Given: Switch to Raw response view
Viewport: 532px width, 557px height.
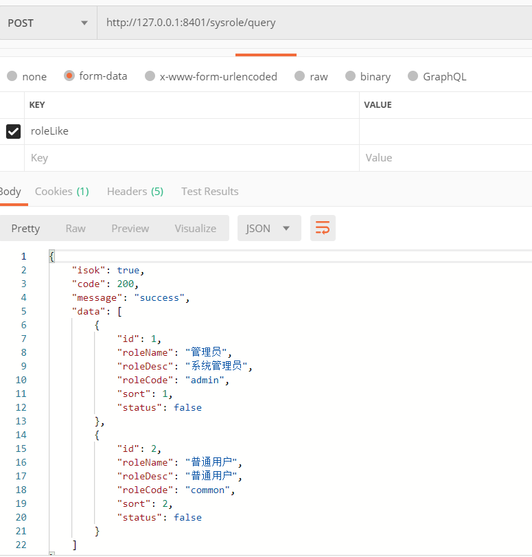Looking at the screenshot, I should click(x=76, y=228).
